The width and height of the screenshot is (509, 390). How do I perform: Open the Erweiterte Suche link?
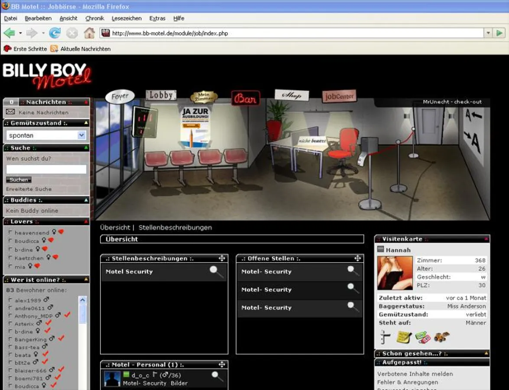29,189
